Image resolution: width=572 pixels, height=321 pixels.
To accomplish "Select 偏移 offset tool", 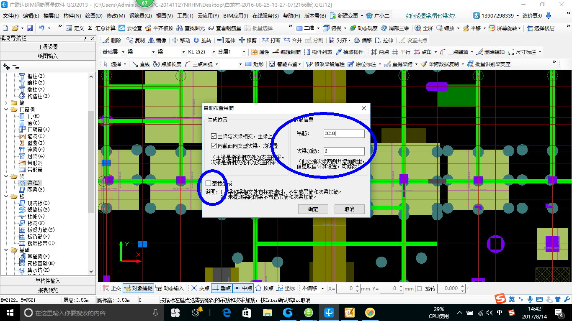I will click(363, 40).
